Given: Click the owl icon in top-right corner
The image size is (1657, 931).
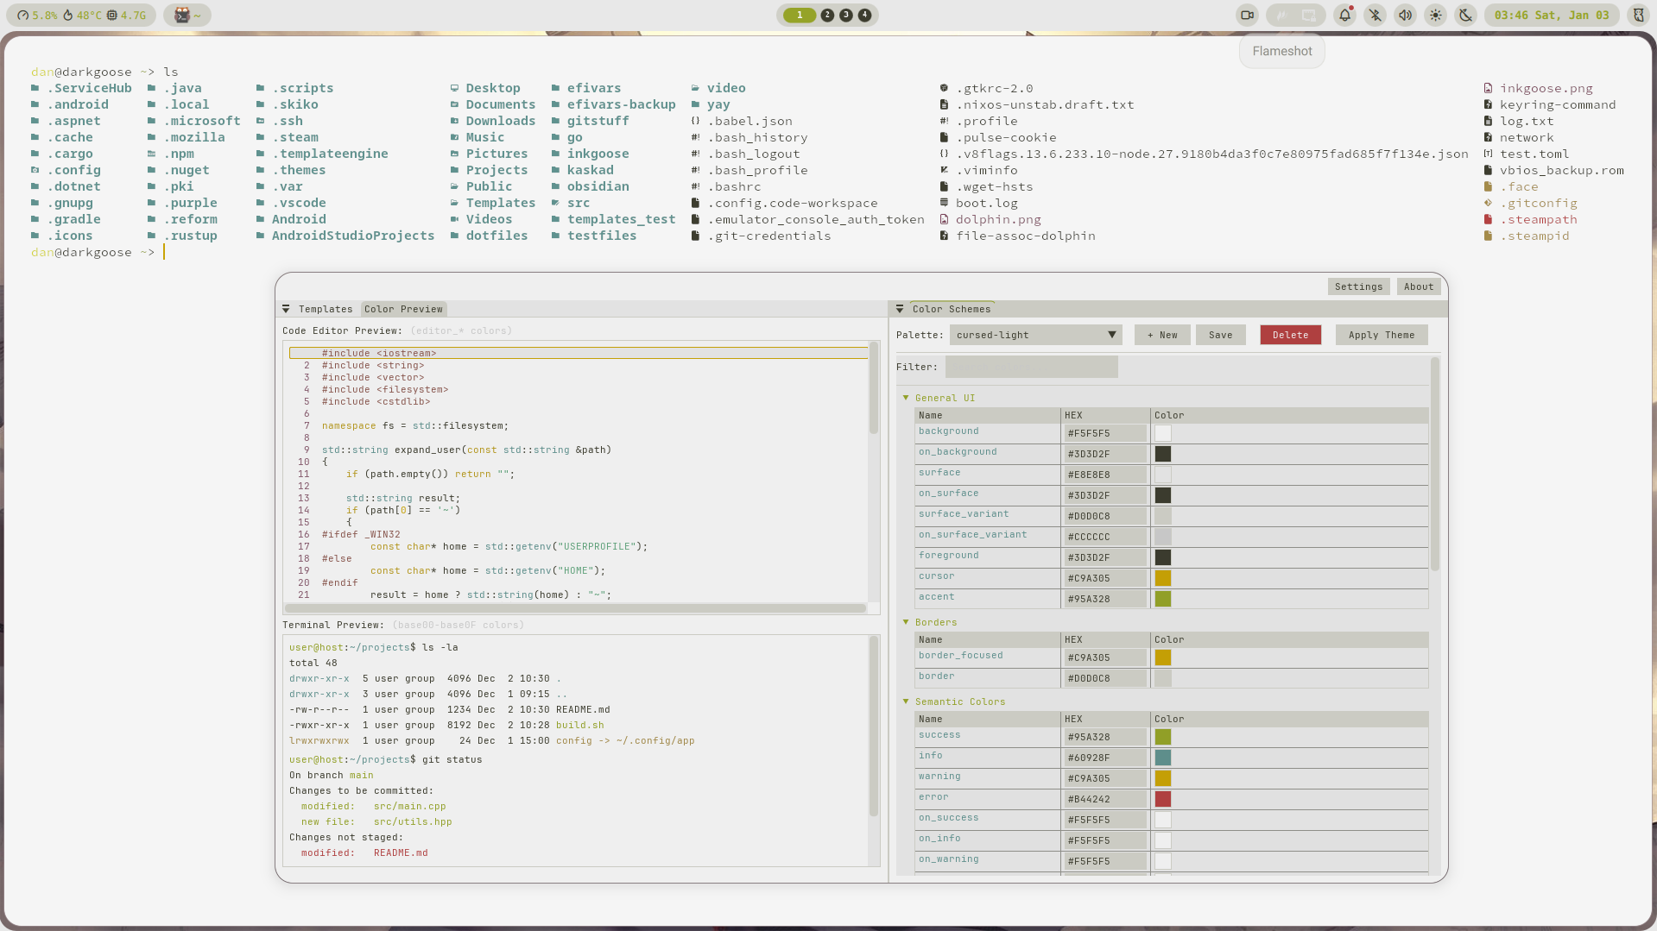Looking at the screenshot, I should 1638,15.
